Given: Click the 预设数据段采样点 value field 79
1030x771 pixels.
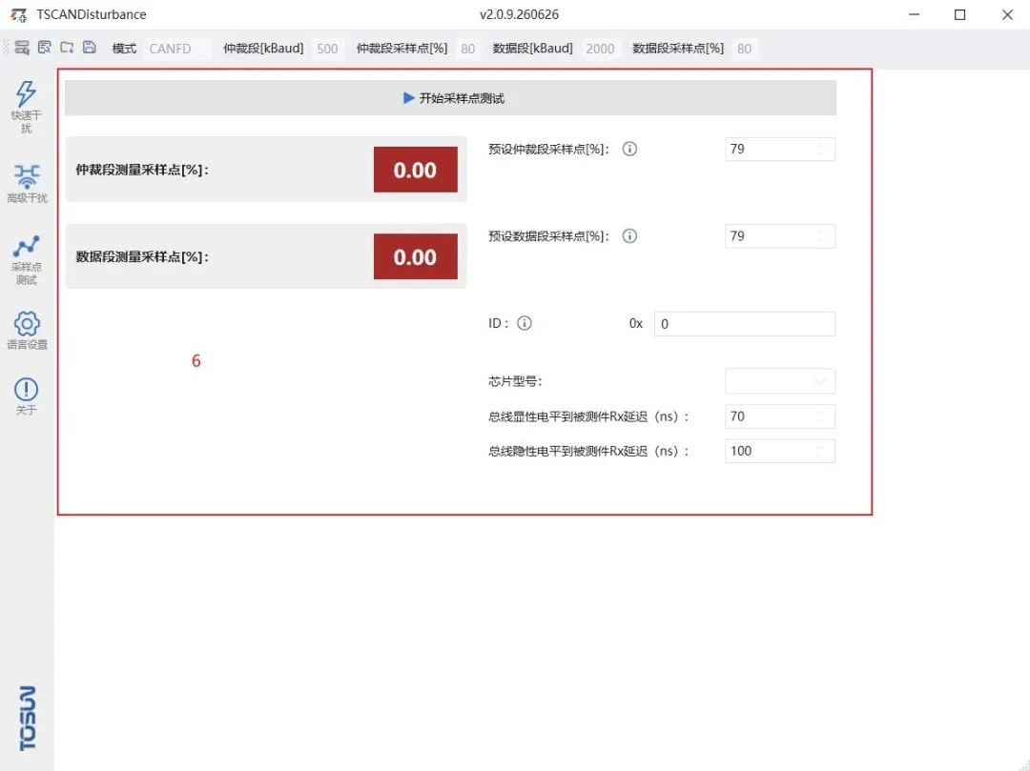Looking at the screenshot, I should (780, 236).
